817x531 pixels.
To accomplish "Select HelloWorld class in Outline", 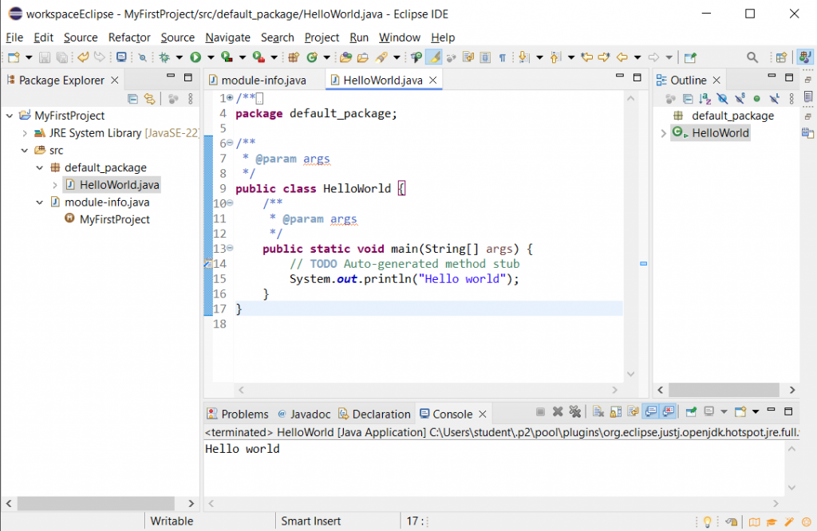I will pyautogui.click(x=720, y=133).
